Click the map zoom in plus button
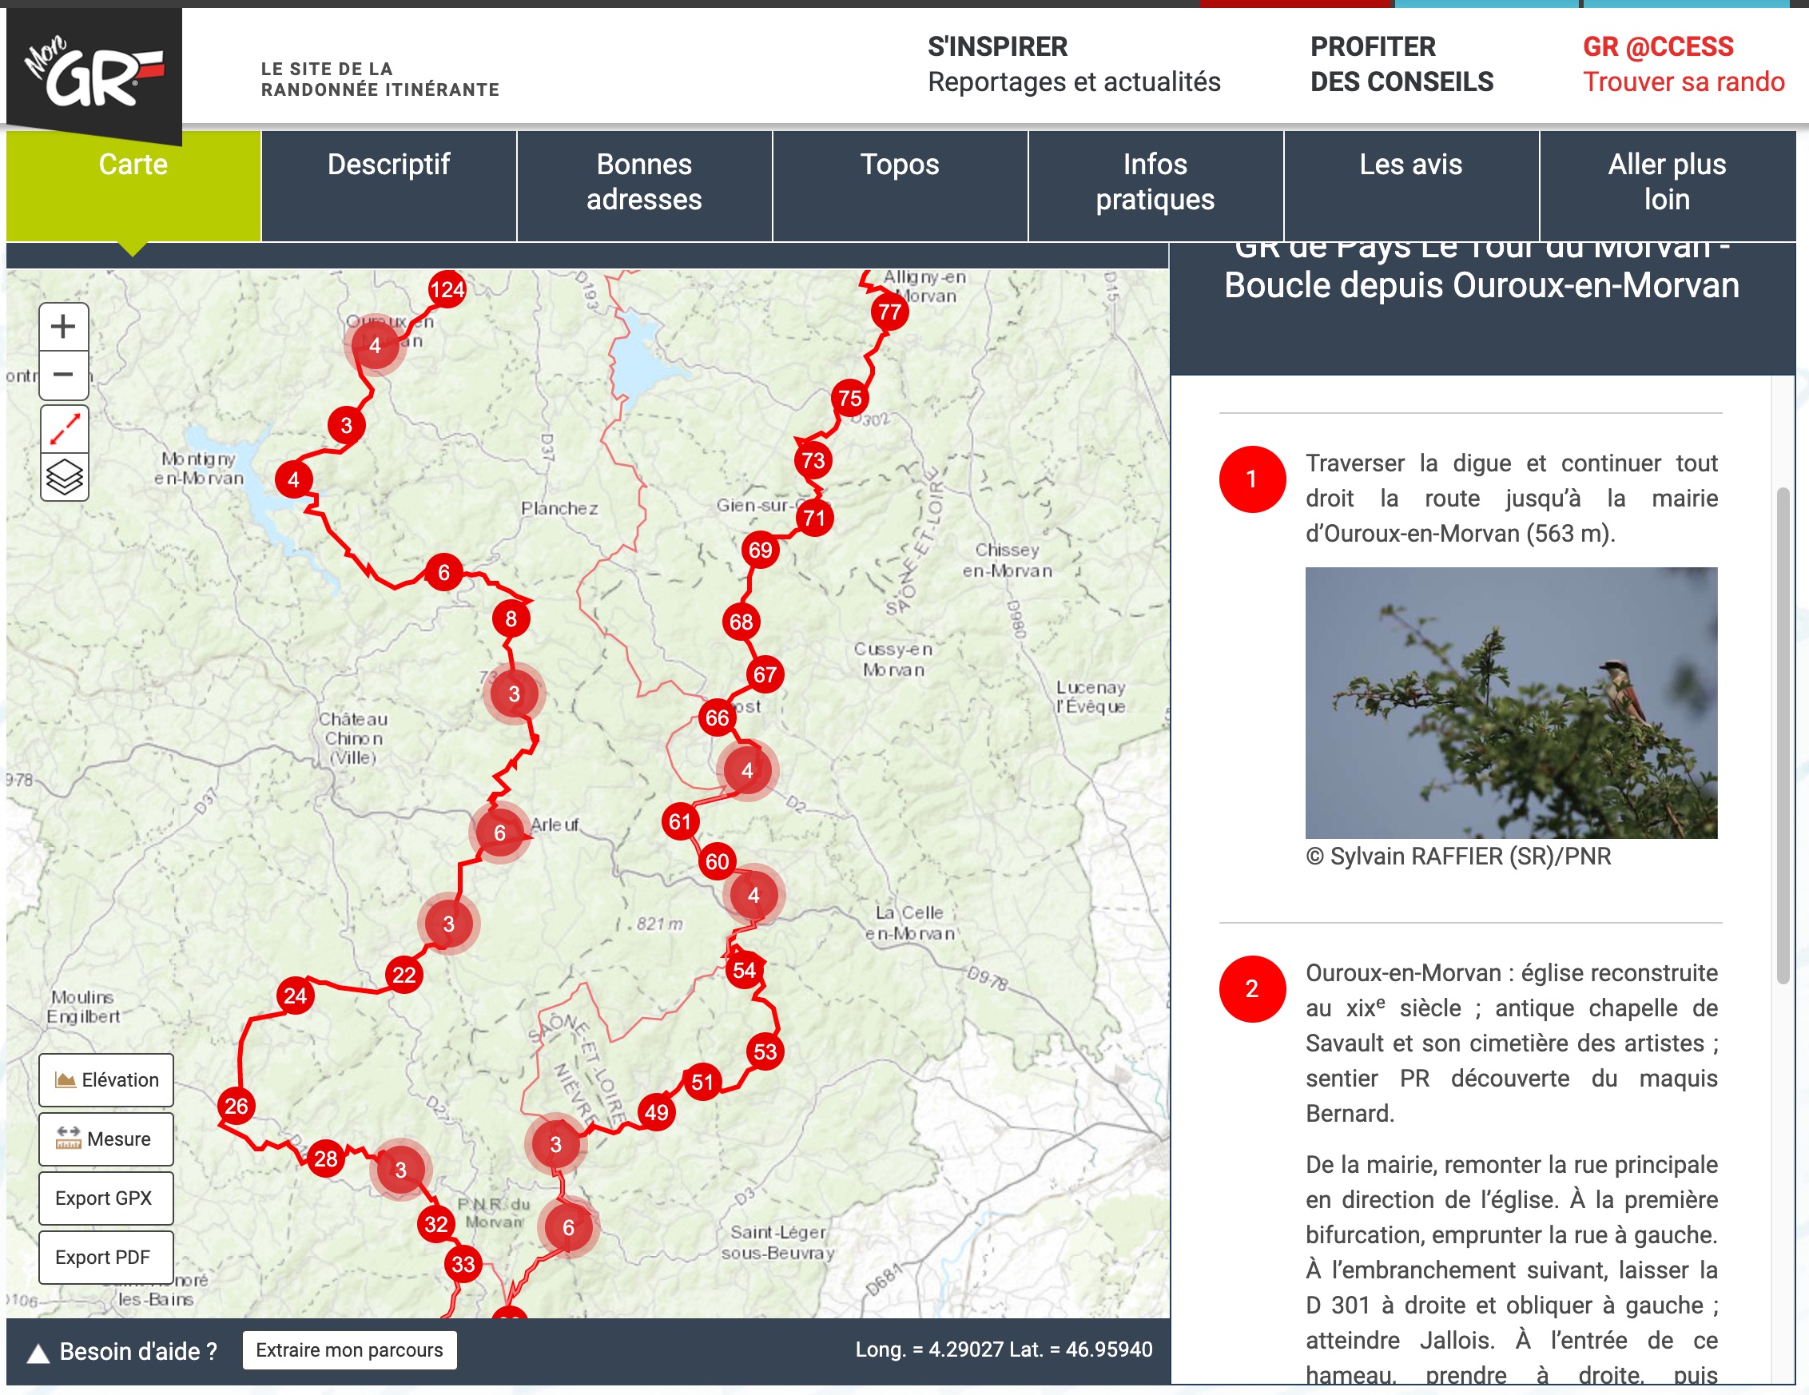The height and width of the screenshot is (1395, 1809). point(64,327)
